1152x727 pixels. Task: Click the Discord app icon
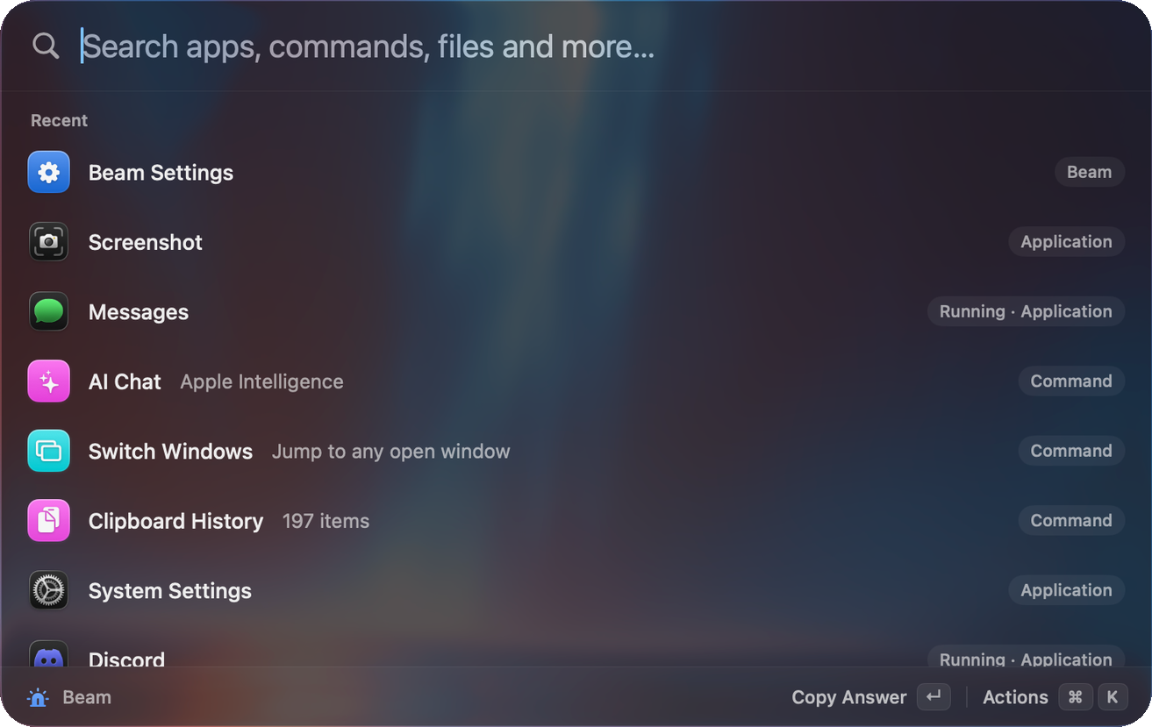coord(48,654)
